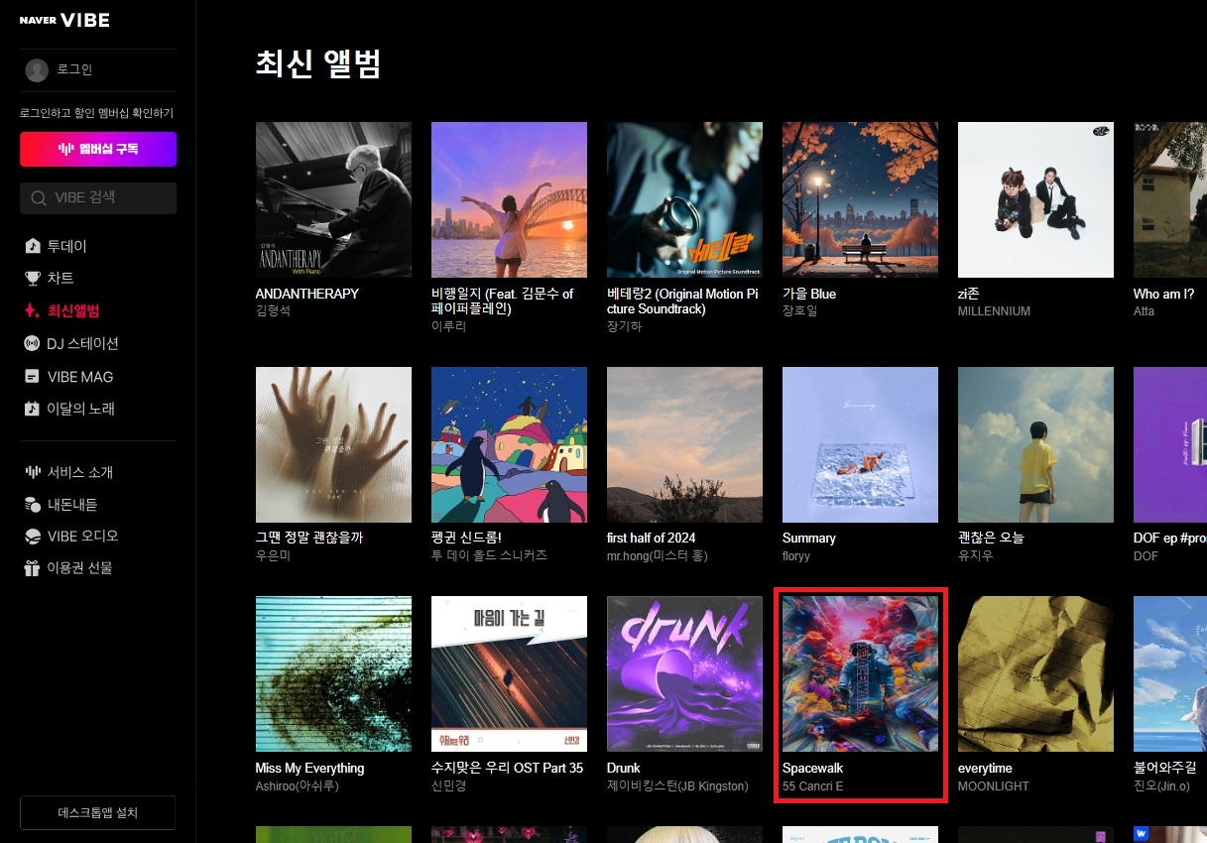Open the 베테랑2 soundtrack album cover
Image resolution: width=1207 pixels, height=843 pixels.
click(684, 199)
